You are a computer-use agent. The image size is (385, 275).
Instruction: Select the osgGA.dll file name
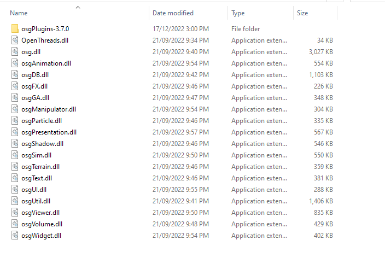click(36, 98)
